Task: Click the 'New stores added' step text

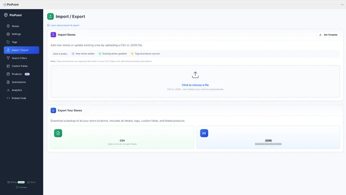Action: pyautogui.click(x=85, y=54)
